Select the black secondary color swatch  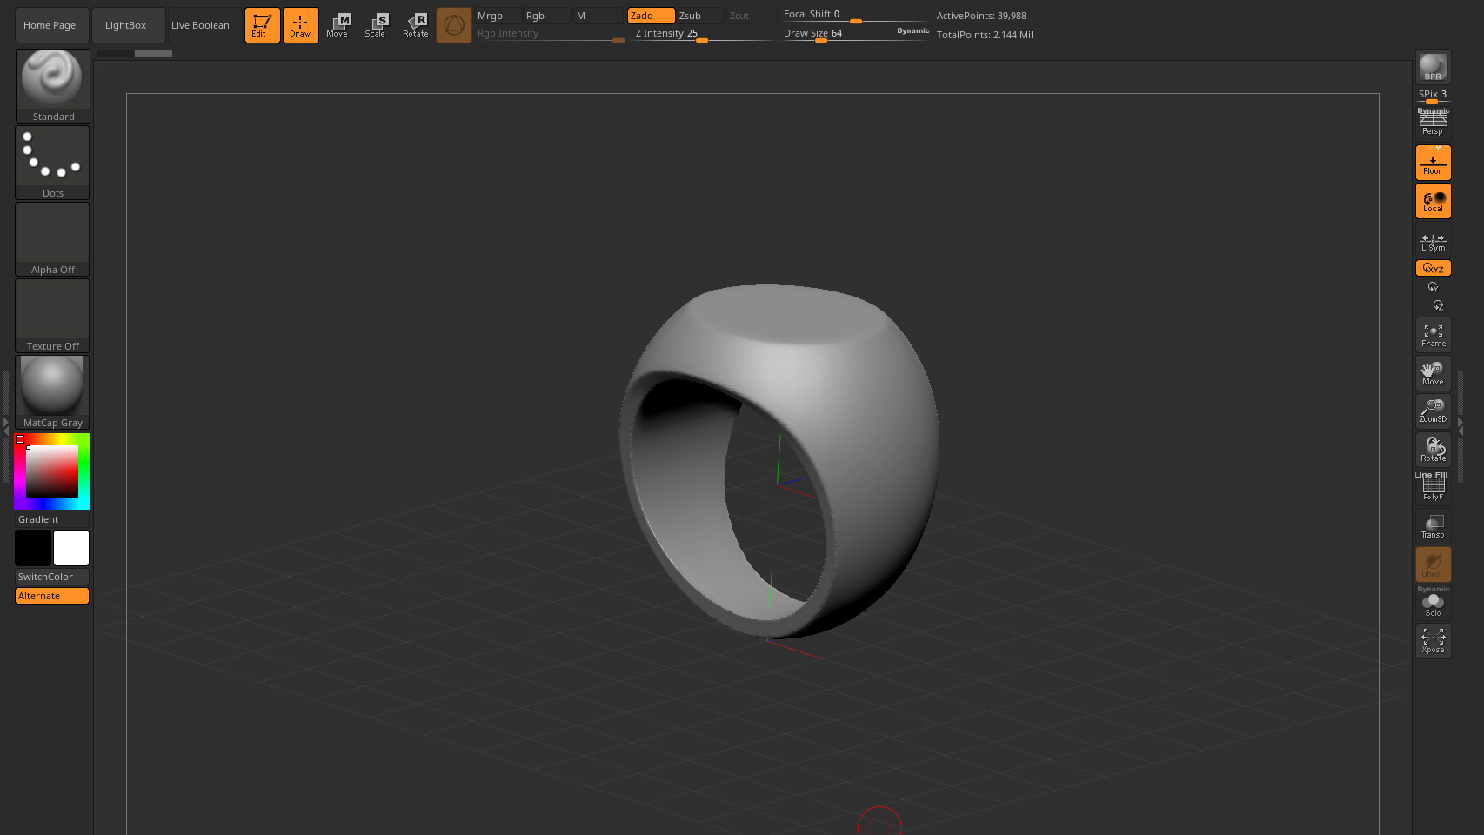pos(33,548)
